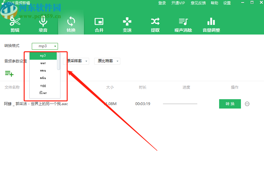This screenshot has height=176, width=264.
Task: Expand the 原采样率 sample rate dropdown
Action: coord(76,61)
